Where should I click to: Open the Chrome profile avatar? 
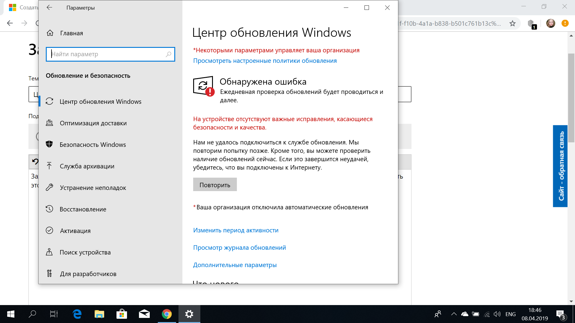coord(551,23)
